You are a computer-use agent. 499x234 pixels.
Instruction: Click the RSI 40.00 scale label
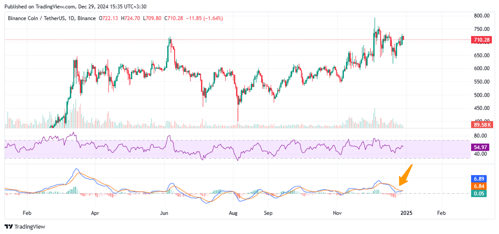pyautogui.click(x=479, y=154)
